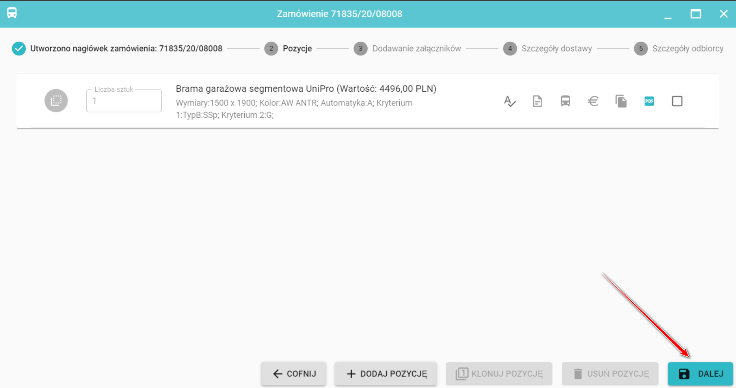
Task: Click the DODAJ POZYCJĘ button
Action: (x=386, y=374)
